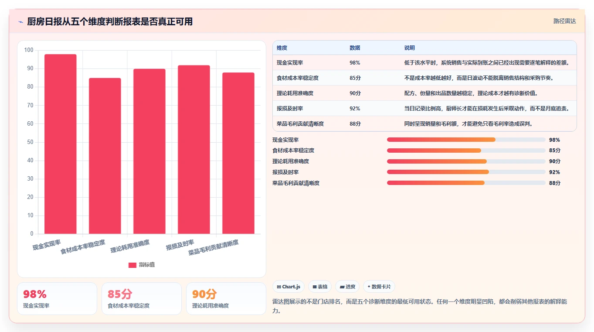
Task: Open the 90分 理论耗用准确度 data card
Action: pyautogui.click(x=226, y=298)
